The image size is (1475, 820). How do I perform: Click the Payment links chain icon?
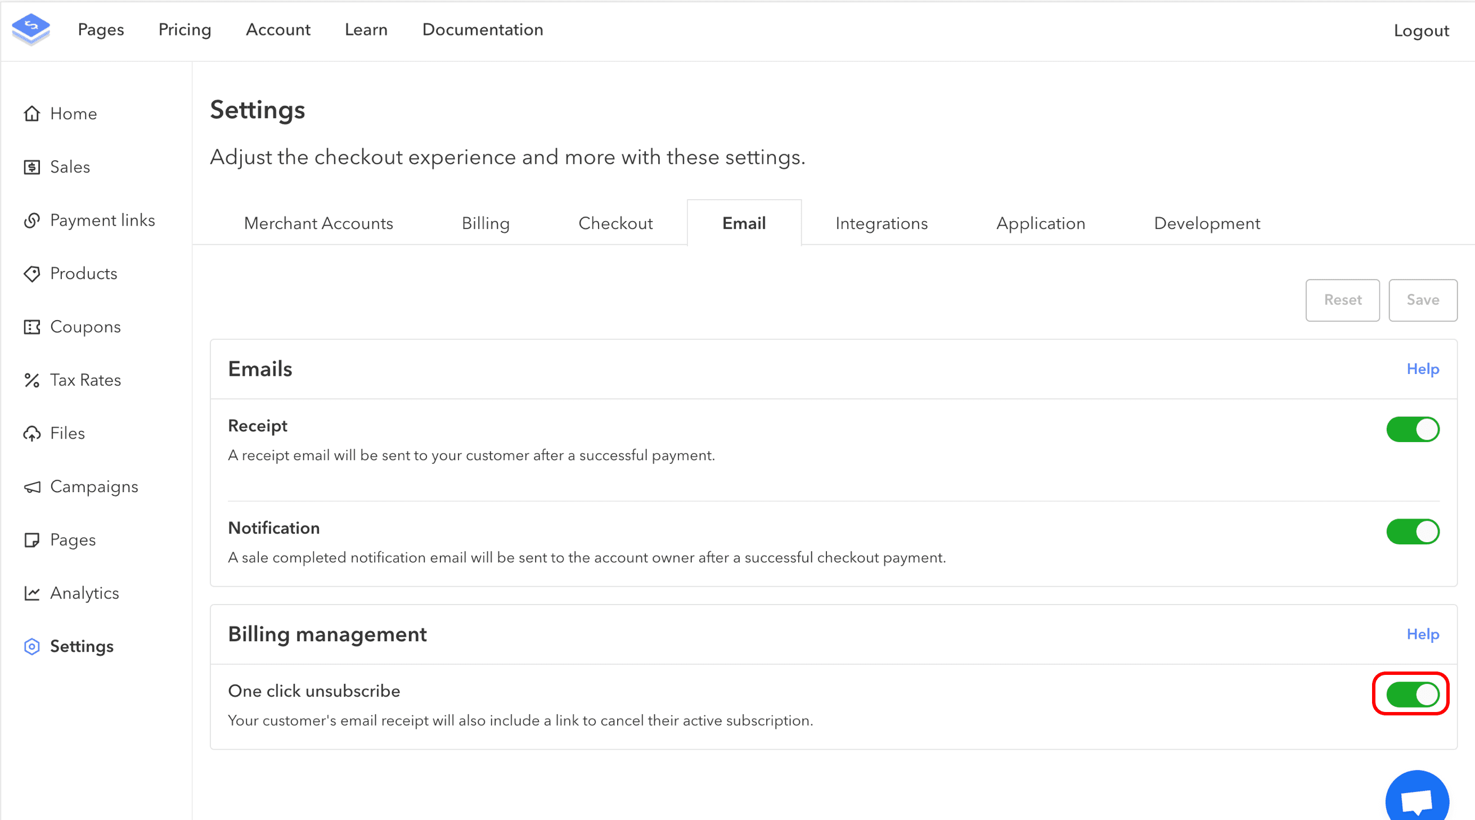(x=32, y=220)
